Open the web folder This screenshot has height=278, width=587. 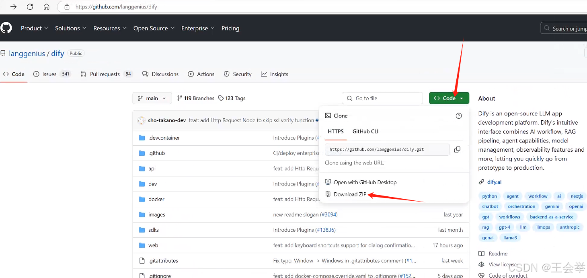click(153, 245)
